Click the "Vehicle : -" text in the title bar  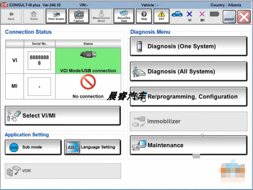click(x=150, y=5)
